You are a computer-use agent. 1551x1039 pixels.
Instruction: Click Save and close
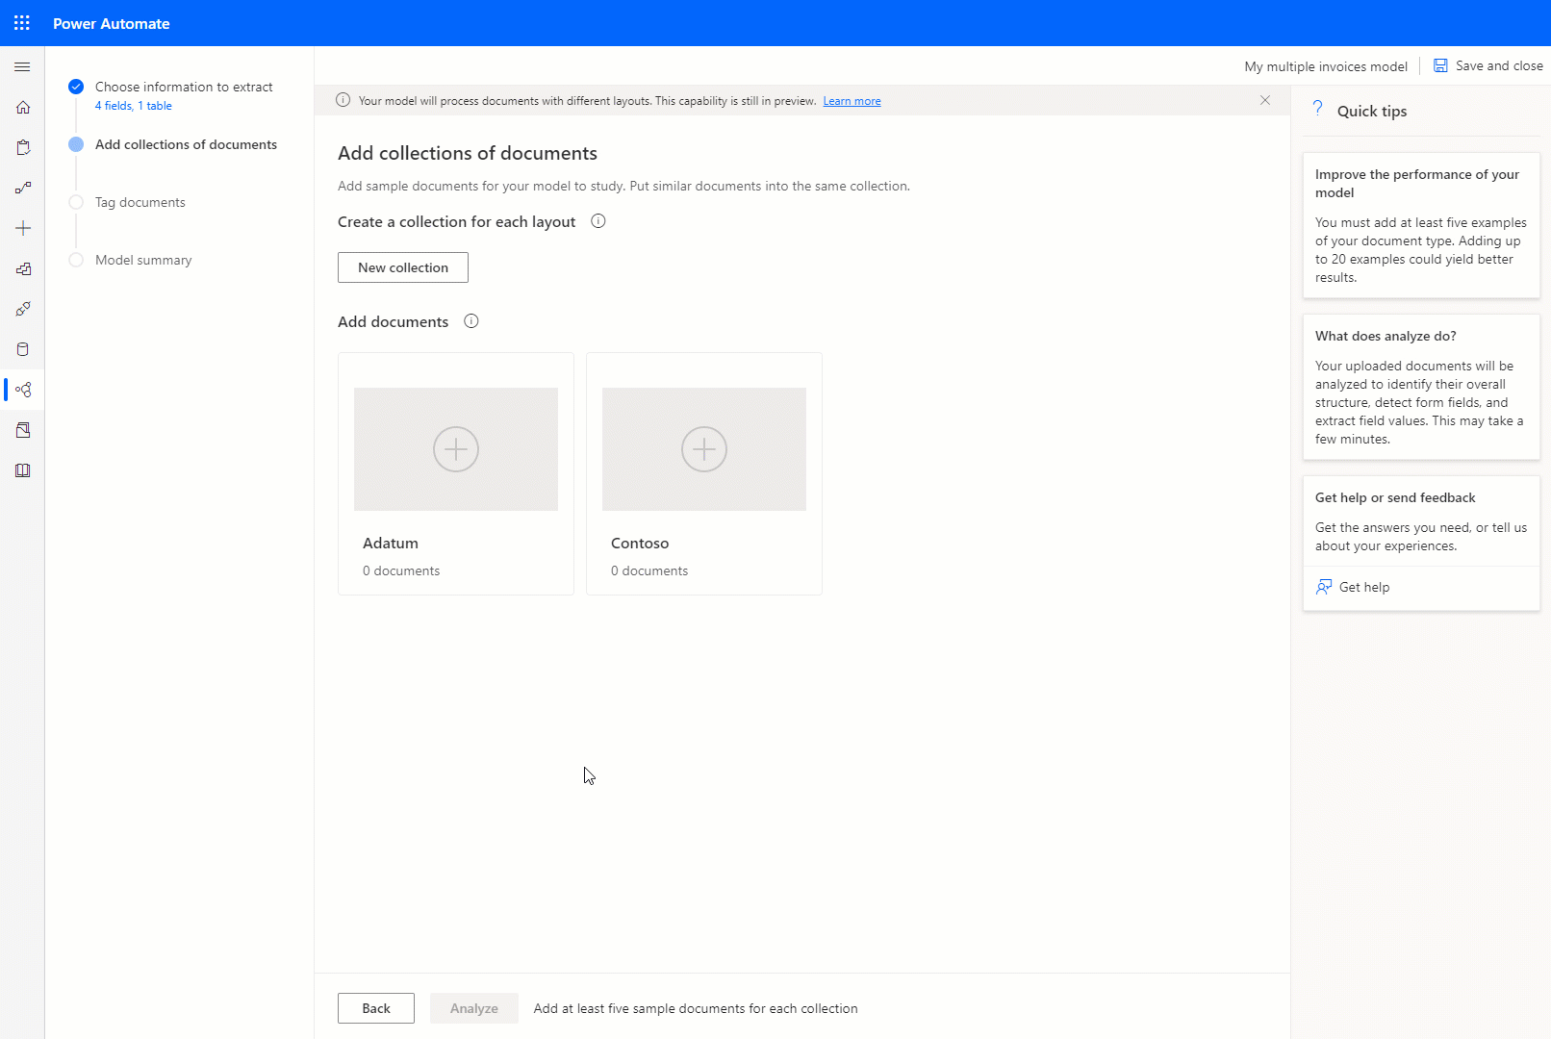pos(1487,65)
